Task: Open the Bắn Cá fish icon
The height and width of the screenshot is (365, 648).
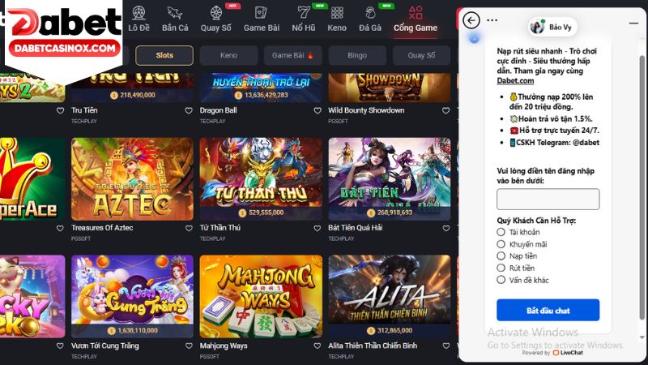Action: click(x=175, y=13)
